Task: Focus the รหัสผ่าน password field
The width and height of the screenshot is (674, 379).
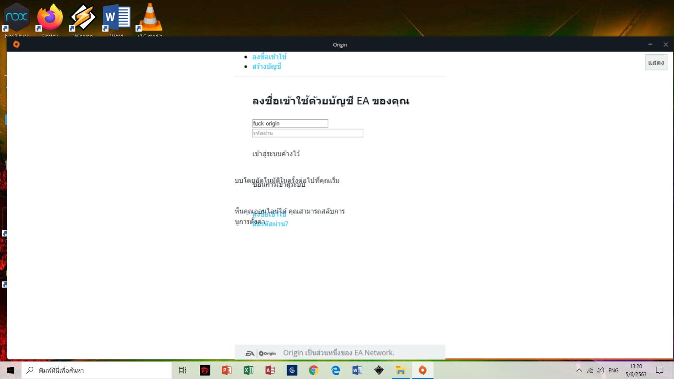Action: click(x=308, y=133)
